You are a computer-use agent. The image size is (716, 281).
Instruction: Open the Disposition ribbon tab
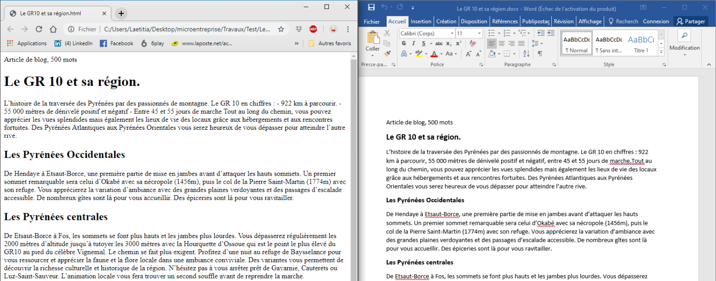[474, 21]
